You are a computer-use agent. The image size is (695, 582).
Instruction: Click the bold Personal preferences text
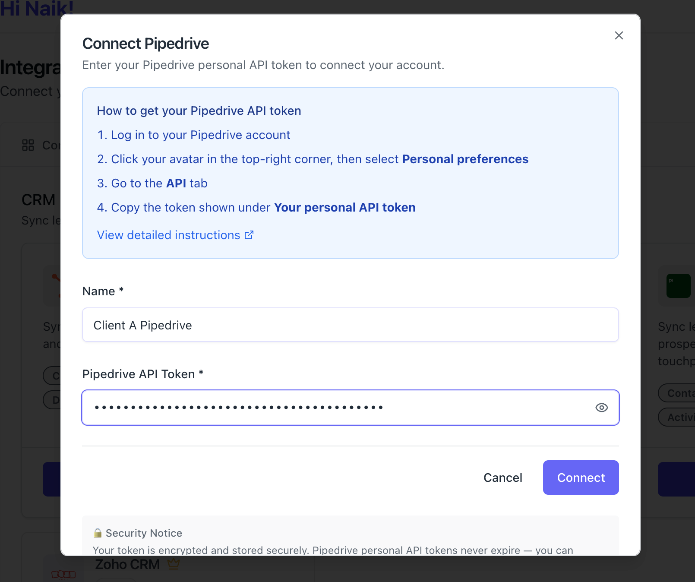[x=465, y=159]
